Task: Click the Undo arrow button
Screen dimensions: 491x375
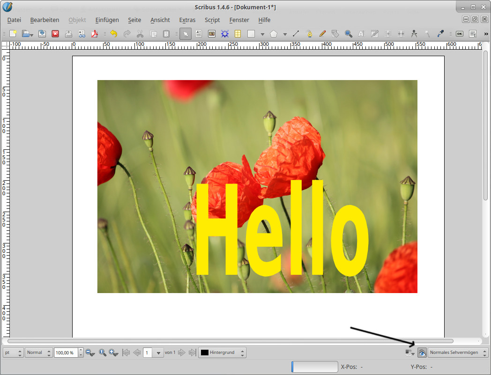Action: pyautogui.click(x=113, y=34)
